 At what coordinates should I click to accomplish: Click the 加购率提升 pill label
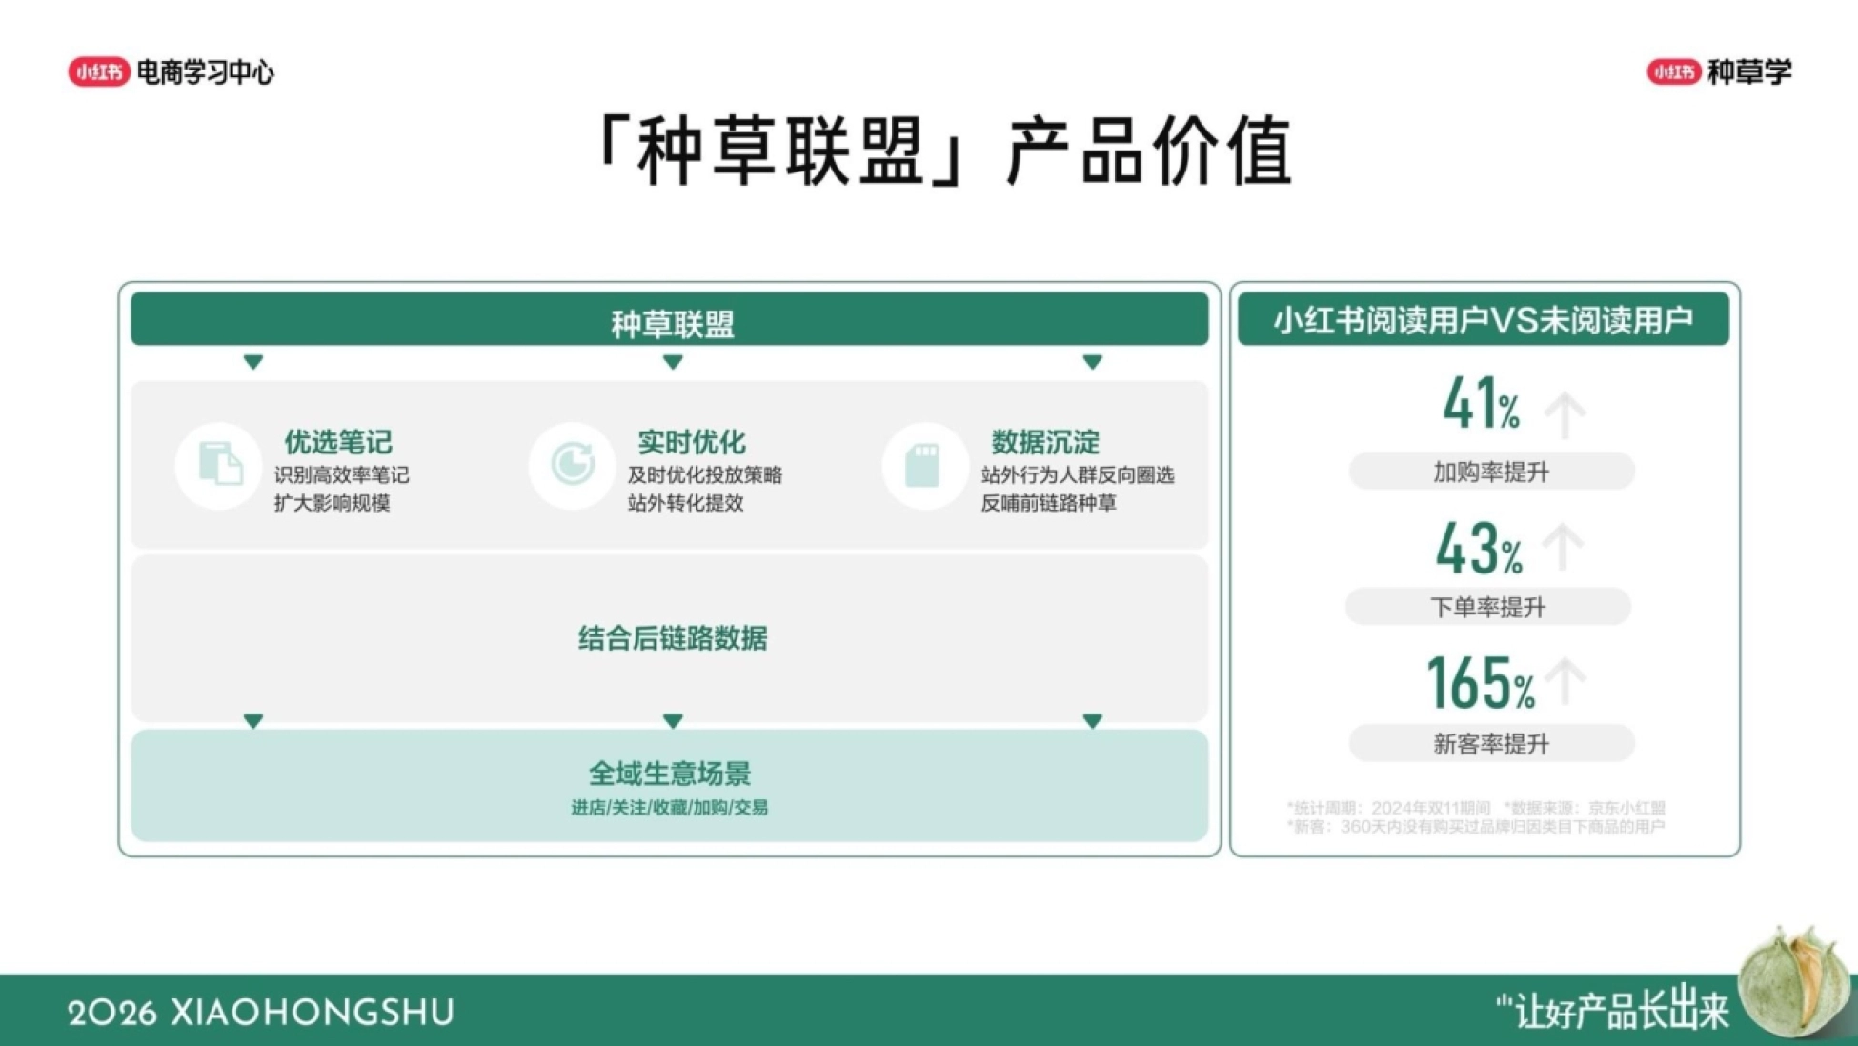[1492, 472]
